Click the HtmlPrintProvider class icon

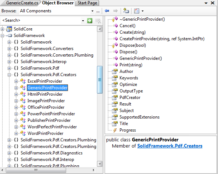(23, 94)
